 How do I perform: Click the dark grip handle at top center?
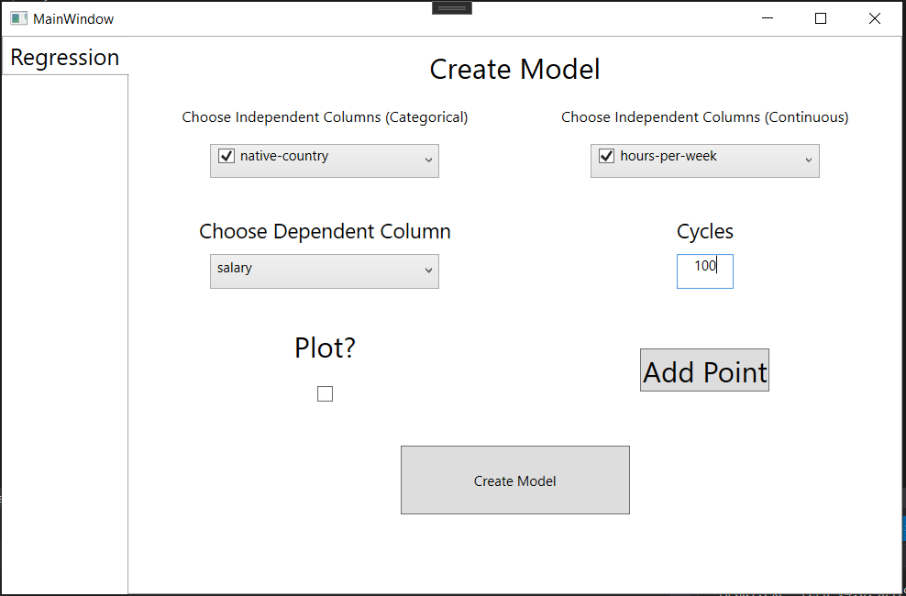(452, 8)
